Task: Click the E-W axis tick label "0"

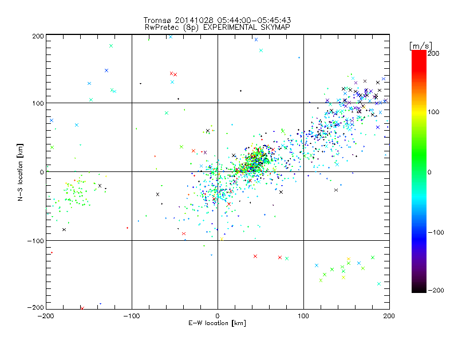Action: [x=218, y=316]
